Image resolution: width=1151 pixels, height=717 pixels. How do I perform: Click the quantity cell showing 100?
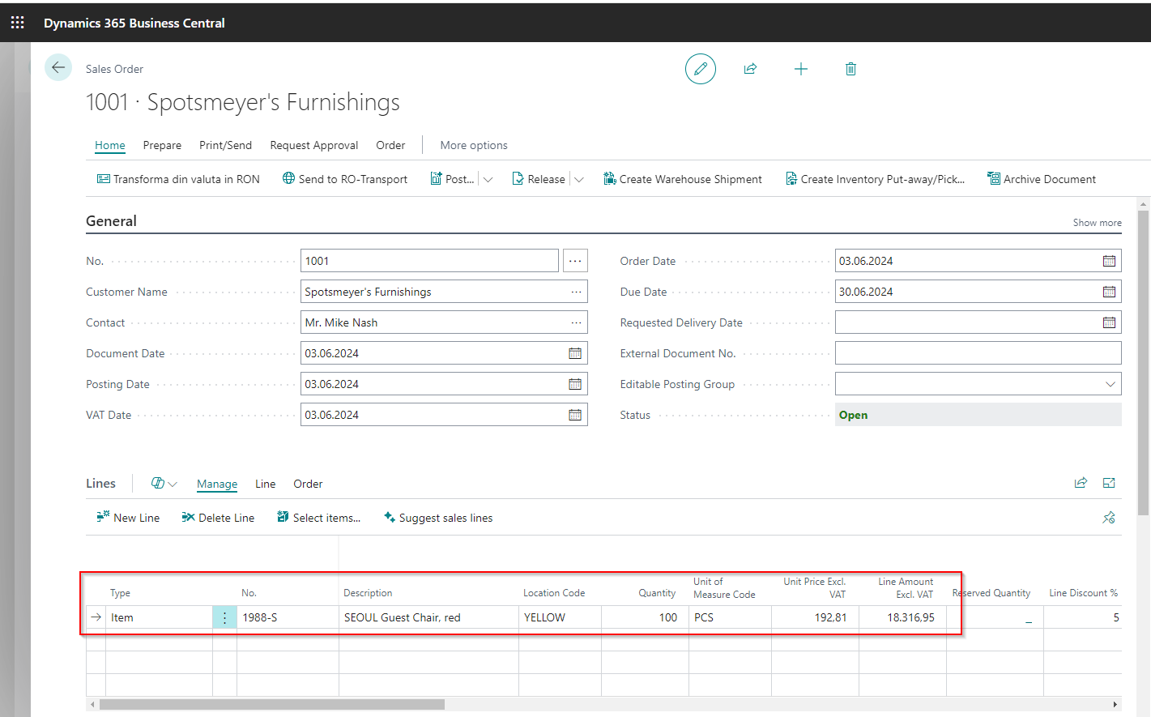coord(645,617)
